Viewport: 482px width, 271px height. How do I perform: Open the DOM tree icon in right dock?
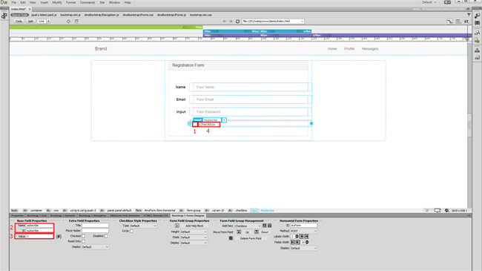[x=477, y=50]
